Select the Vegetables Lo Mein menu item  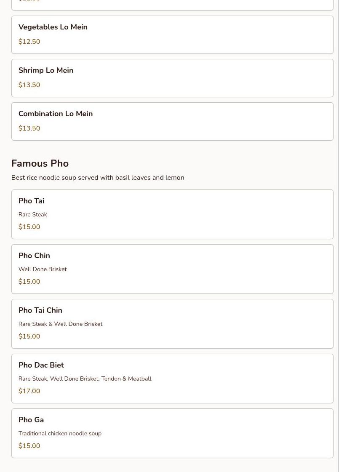point(172,35)
